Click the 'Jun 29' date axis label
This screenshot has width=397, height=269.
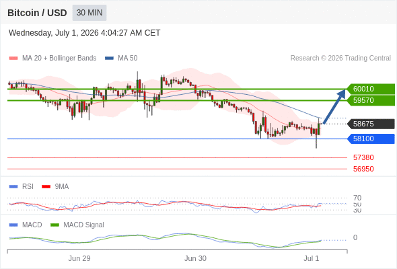pyautogui.click(x=79, y=258)
